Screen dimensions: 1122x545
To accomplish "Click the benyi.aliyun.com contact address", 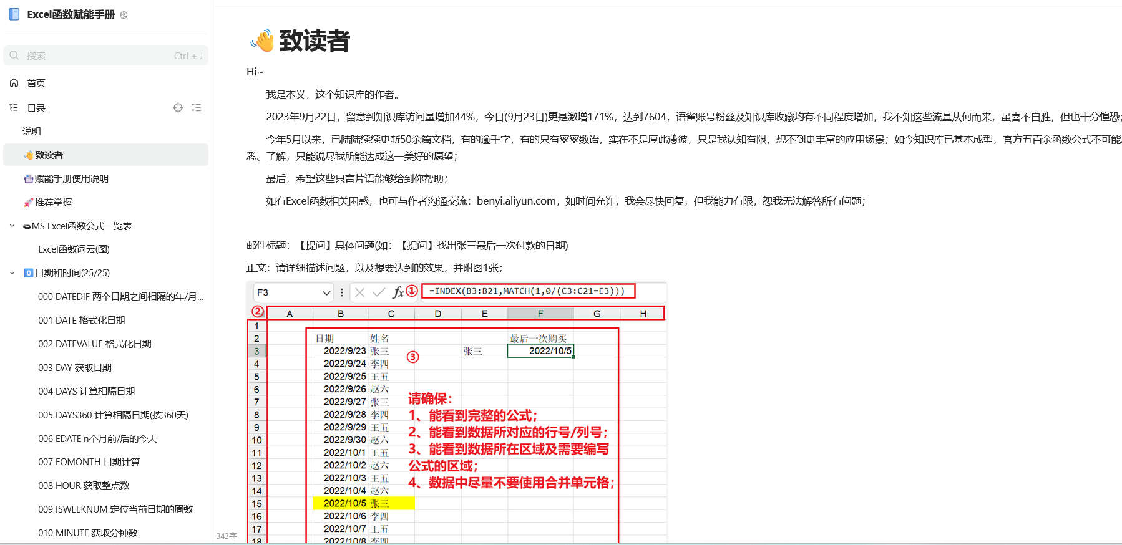I will (x=516, y=201).
